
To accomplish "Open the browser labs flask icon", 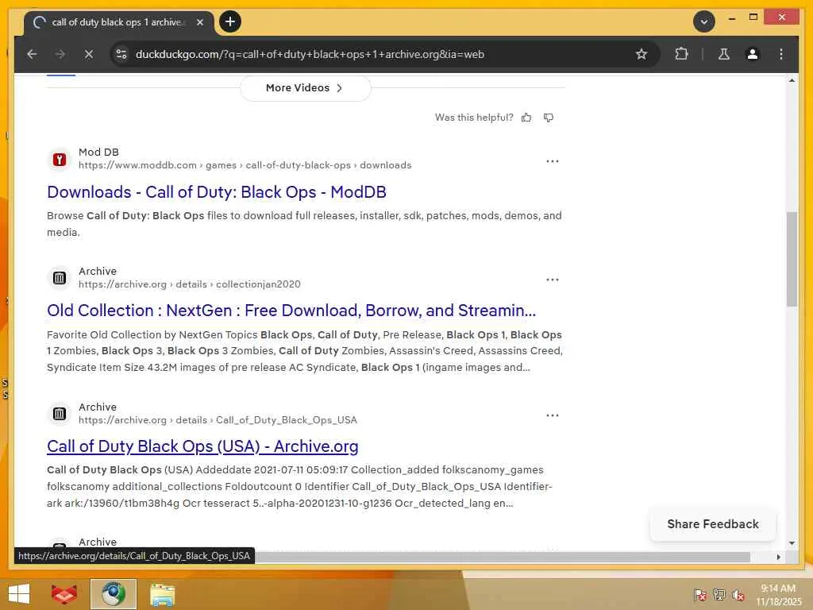I will pyautogui.click(x=724, y=54).
